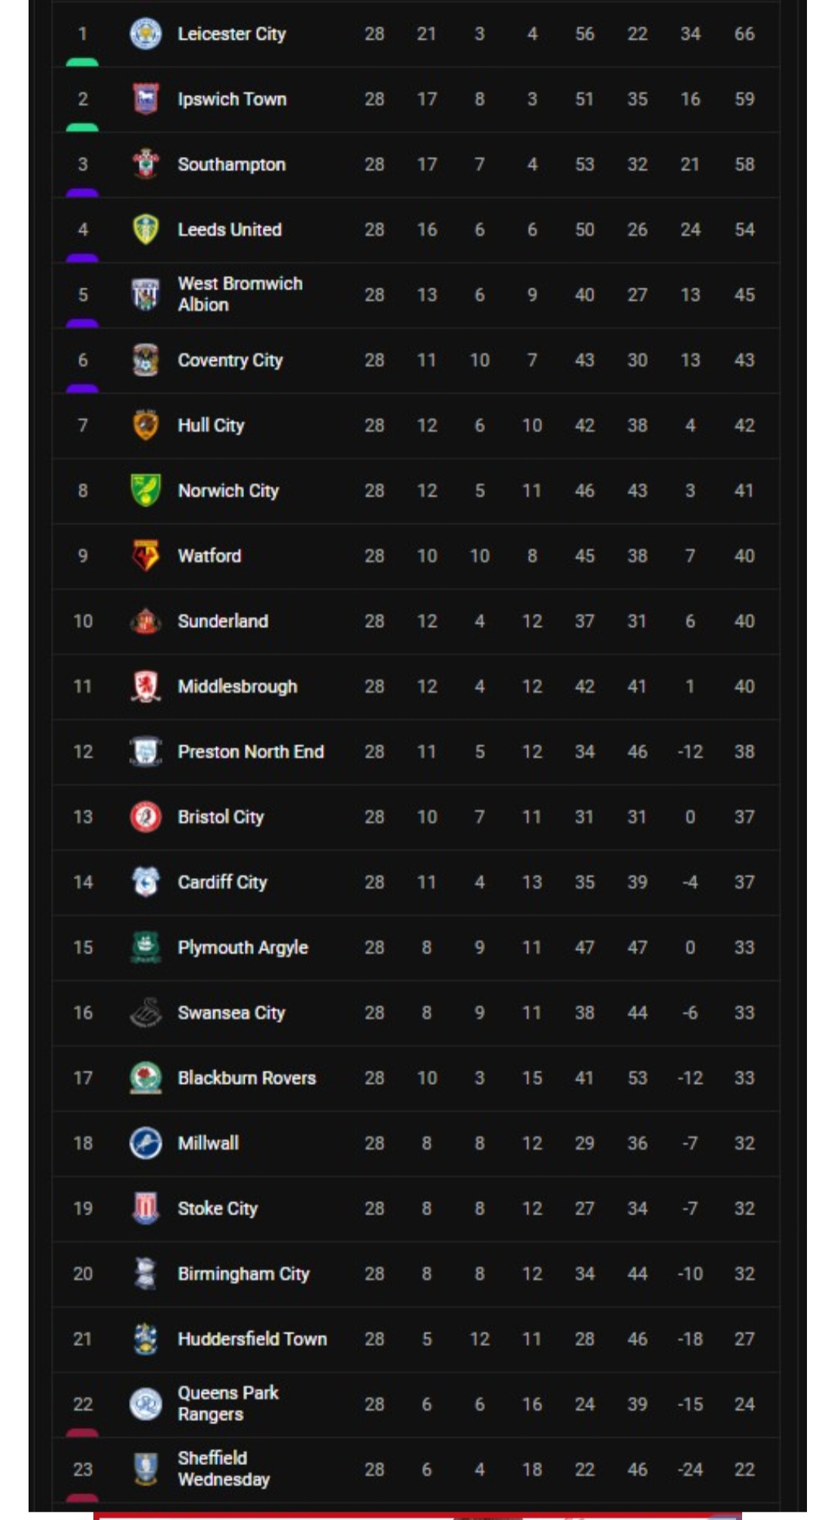Click the Leeds United crest icon
This screenshot has height=1520, width=834.
(145, 230)
